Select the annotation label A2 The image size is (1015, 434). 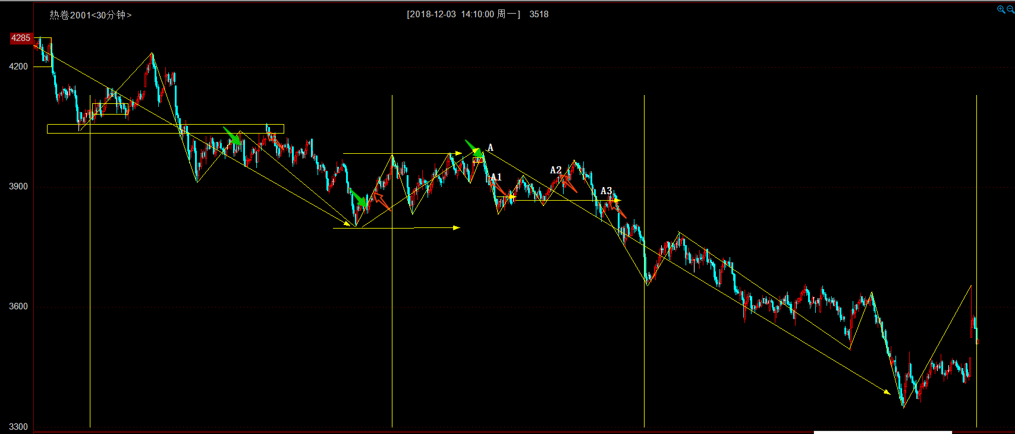tap(556, 170)
